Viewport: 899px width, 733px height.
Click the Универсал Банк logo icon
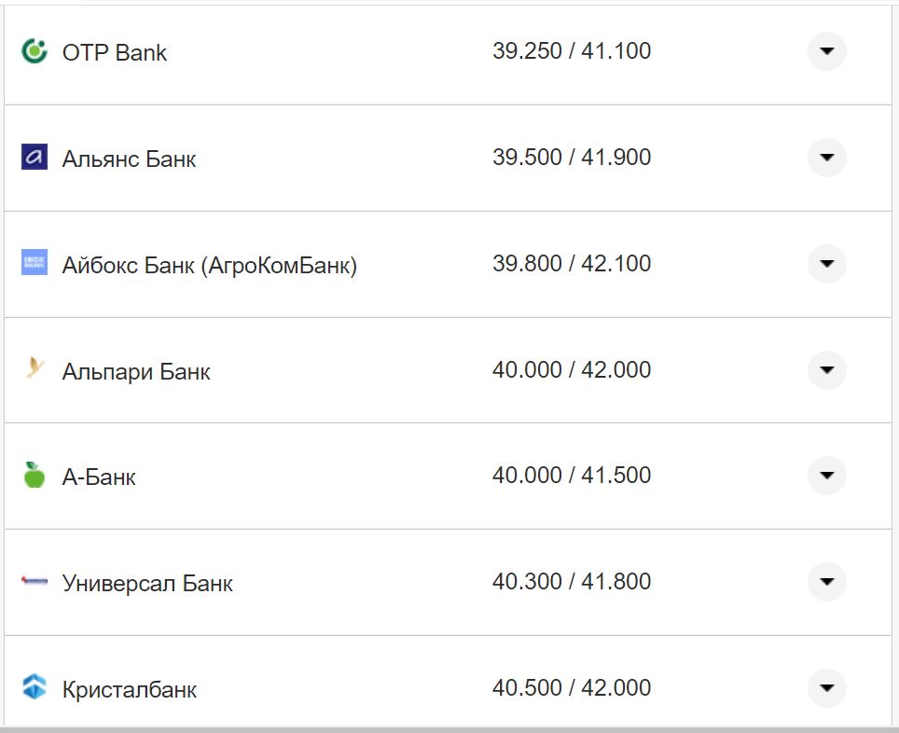[35, 582]
